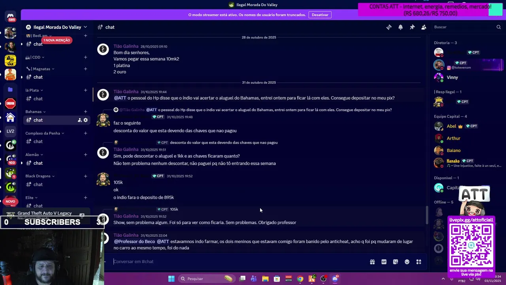Viewport: 506px width, 285px height.
Task: Open chat channel under Black Dragons
Action: [x=57, y=184]
